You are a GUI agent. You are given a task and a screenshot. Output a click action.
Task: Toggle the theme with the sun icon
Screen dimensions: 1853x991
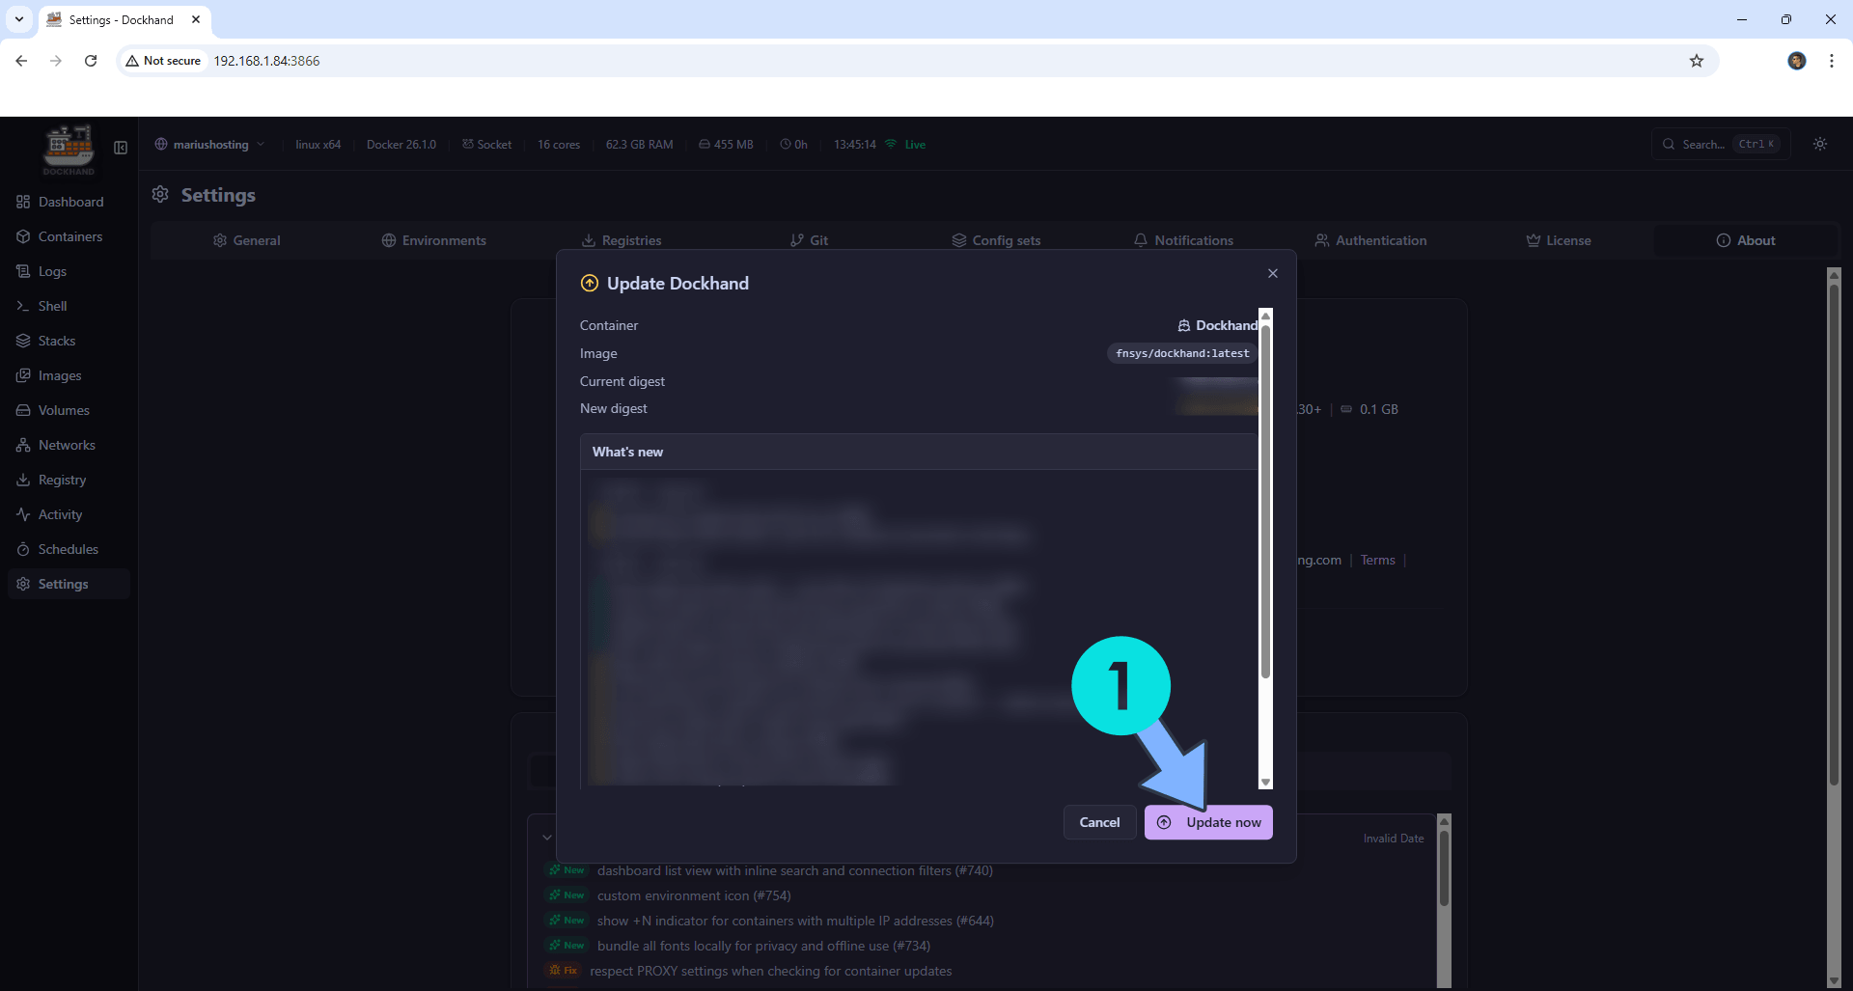[1820, 144]
